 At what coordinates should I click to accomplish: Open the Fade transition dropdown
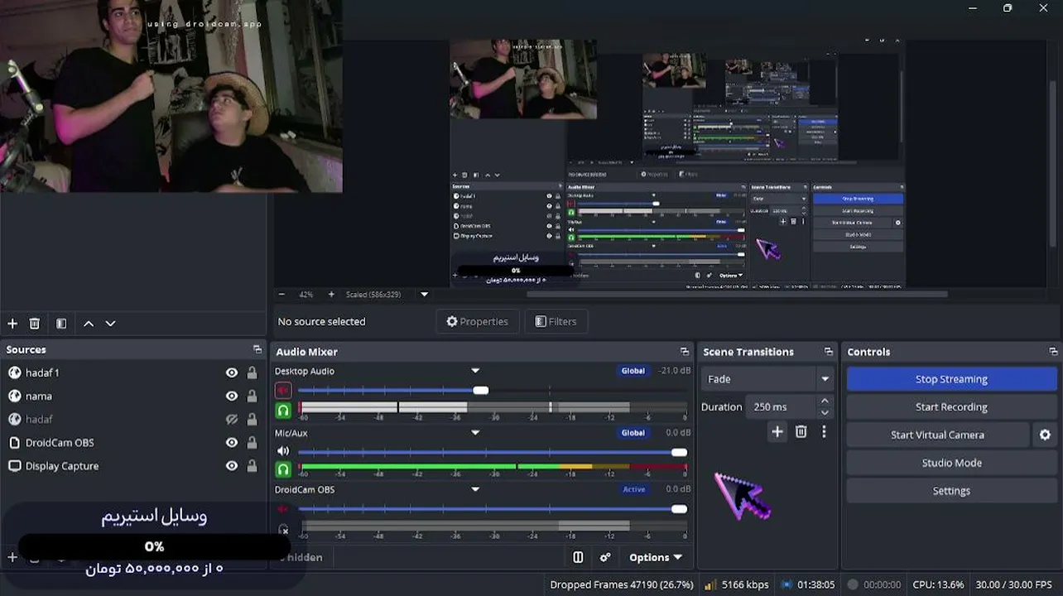(766, 379)
